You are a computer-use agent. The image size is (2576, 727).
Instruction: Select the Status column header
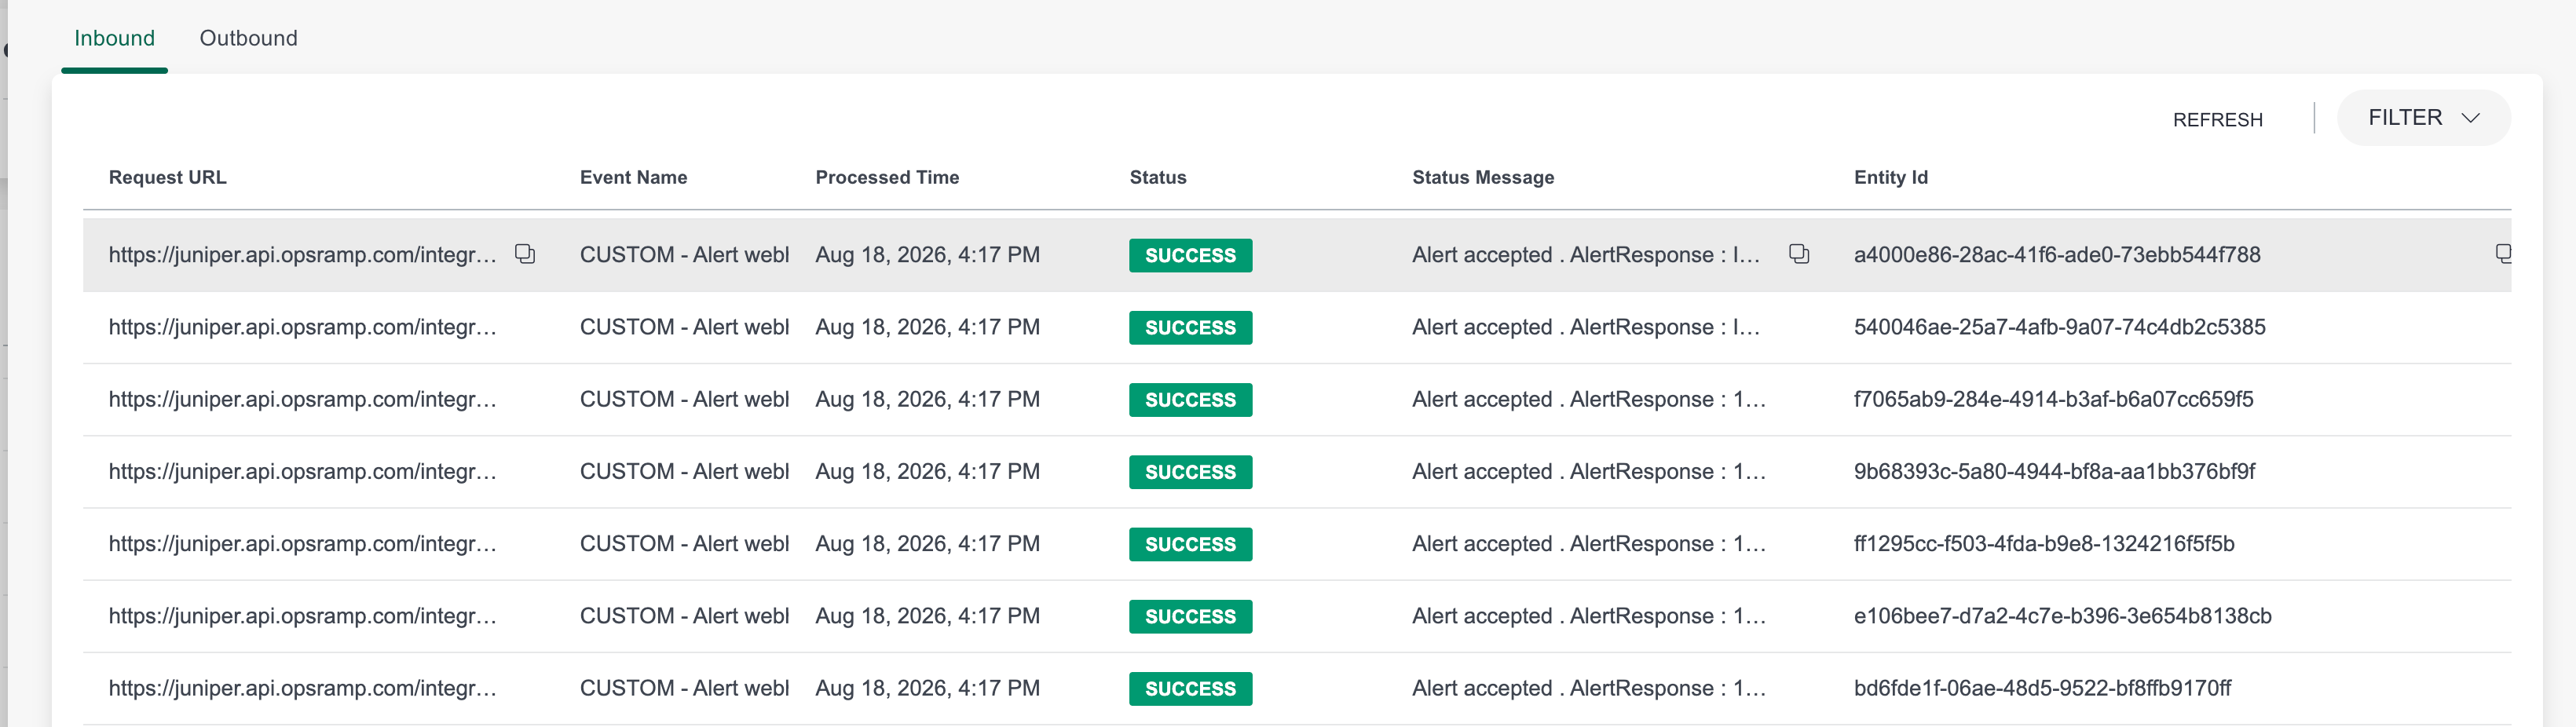(x=1158, y=177)
